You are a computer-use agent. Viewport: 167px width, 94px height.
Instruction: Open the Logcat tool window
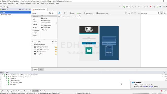[x=10, y=91]
